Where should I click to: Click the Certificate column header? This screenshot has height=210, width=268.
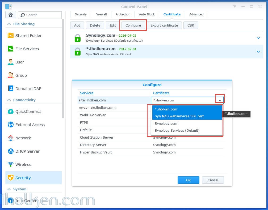coord(187,93)
